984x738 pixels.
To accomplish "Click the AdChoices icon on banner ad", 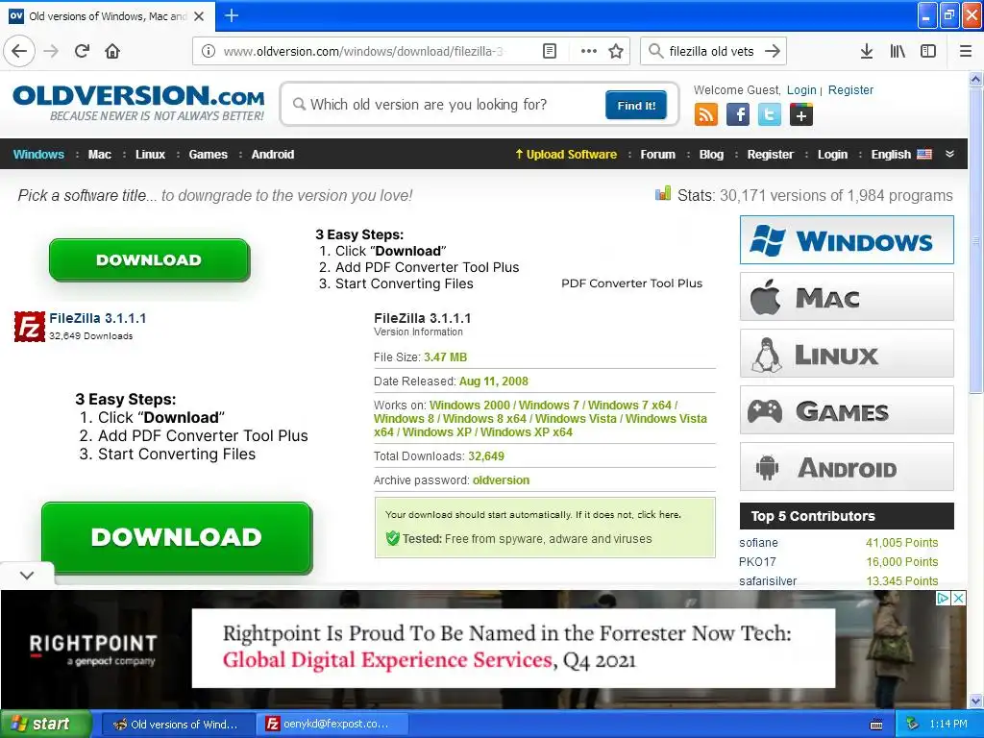I will 943,598.
